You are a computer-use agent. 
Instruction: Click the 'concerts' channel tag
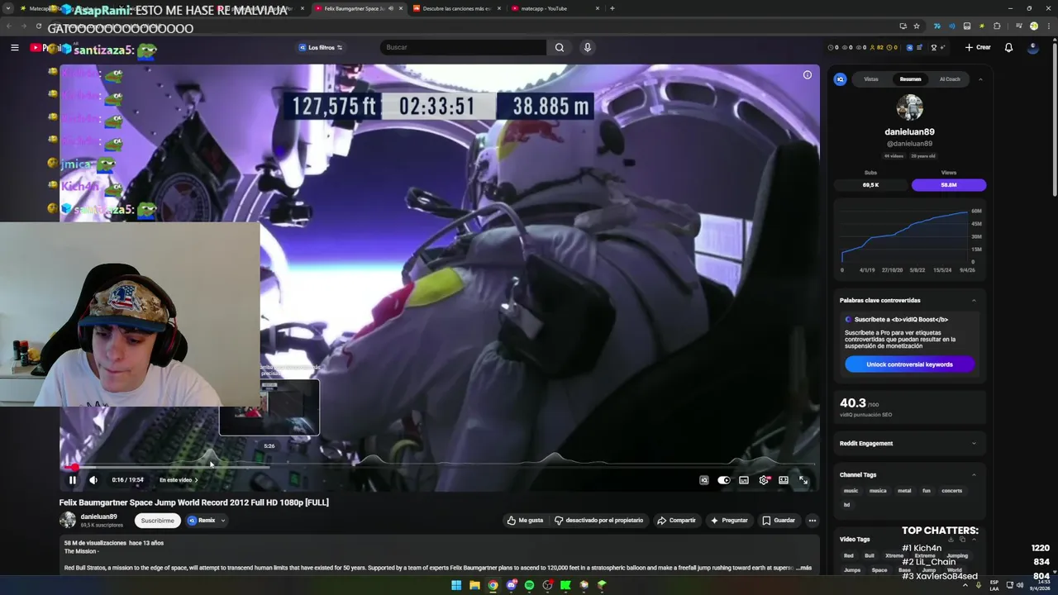[951, 491]
